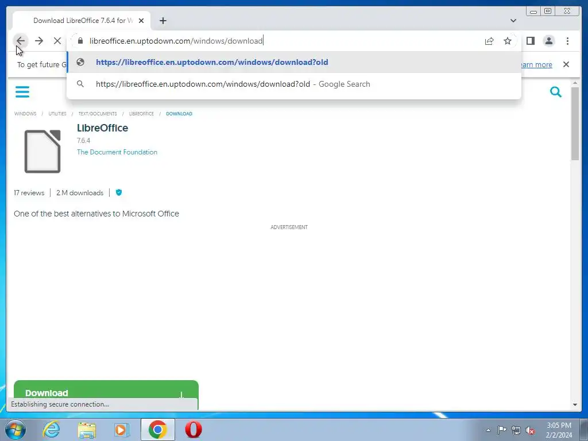
Task: Open the Chrome profile avatar
Action: [x=548, y=41]
